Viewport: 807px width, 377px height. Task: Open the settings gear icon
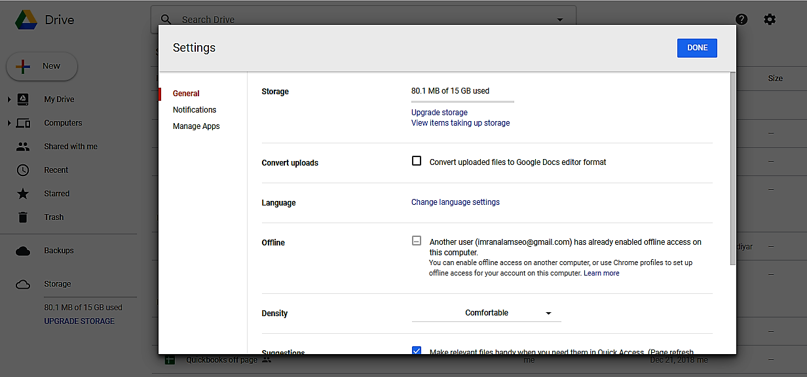click(770, 20)
